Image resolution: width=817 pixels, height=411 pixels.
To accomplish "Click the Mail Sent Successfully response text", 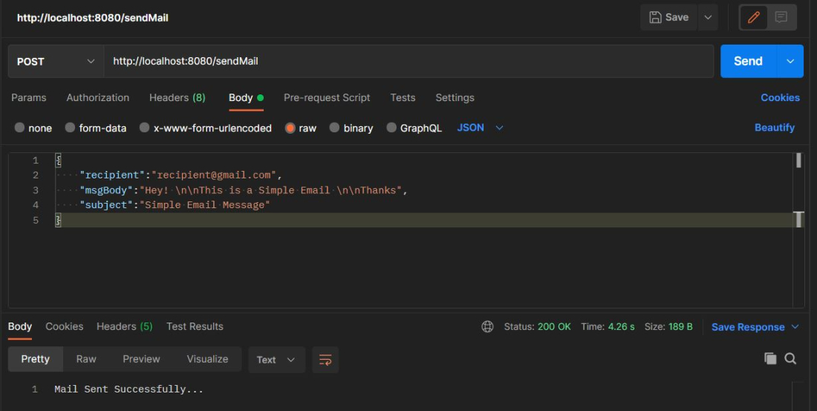I will [x=128, y=389].
